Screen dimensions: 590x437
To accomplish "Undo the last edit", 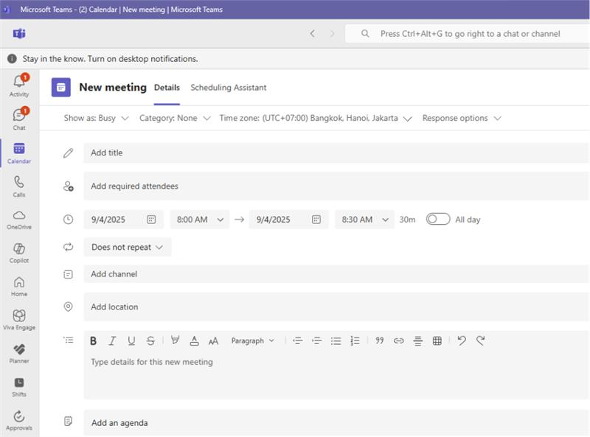I will tap(462, 340).
